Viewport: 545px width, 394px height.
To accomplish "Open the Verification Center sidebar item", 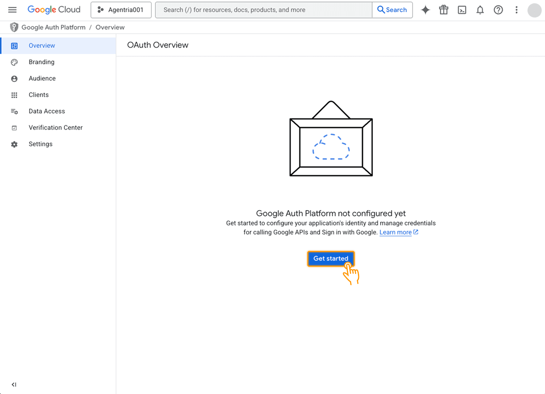I will (x=58, y=128).
